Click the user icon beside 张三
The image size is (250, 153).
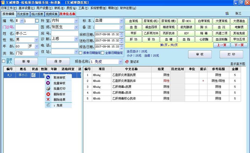click(x=227, y=14)
